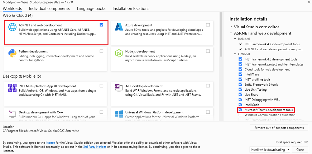Switch to Installation locations tab
The height and width of the screenshot is (154, 312).
click(x=131, y=8)
